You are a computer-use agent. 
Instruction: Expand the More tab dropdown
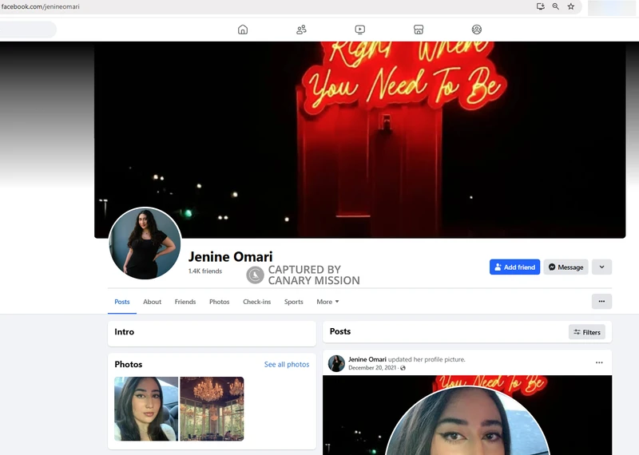[x=327, y=302]
